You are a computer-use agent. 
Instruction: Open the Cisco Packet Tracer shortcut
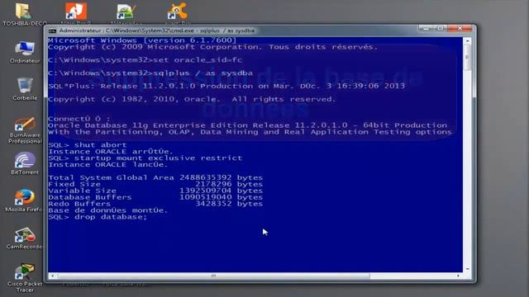point(24,278)
